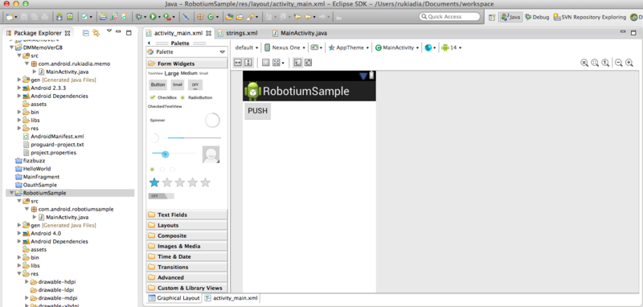Screen dimensions: 643x307
Task: Click the New Android XML file icon
Action: coord(125,17)
